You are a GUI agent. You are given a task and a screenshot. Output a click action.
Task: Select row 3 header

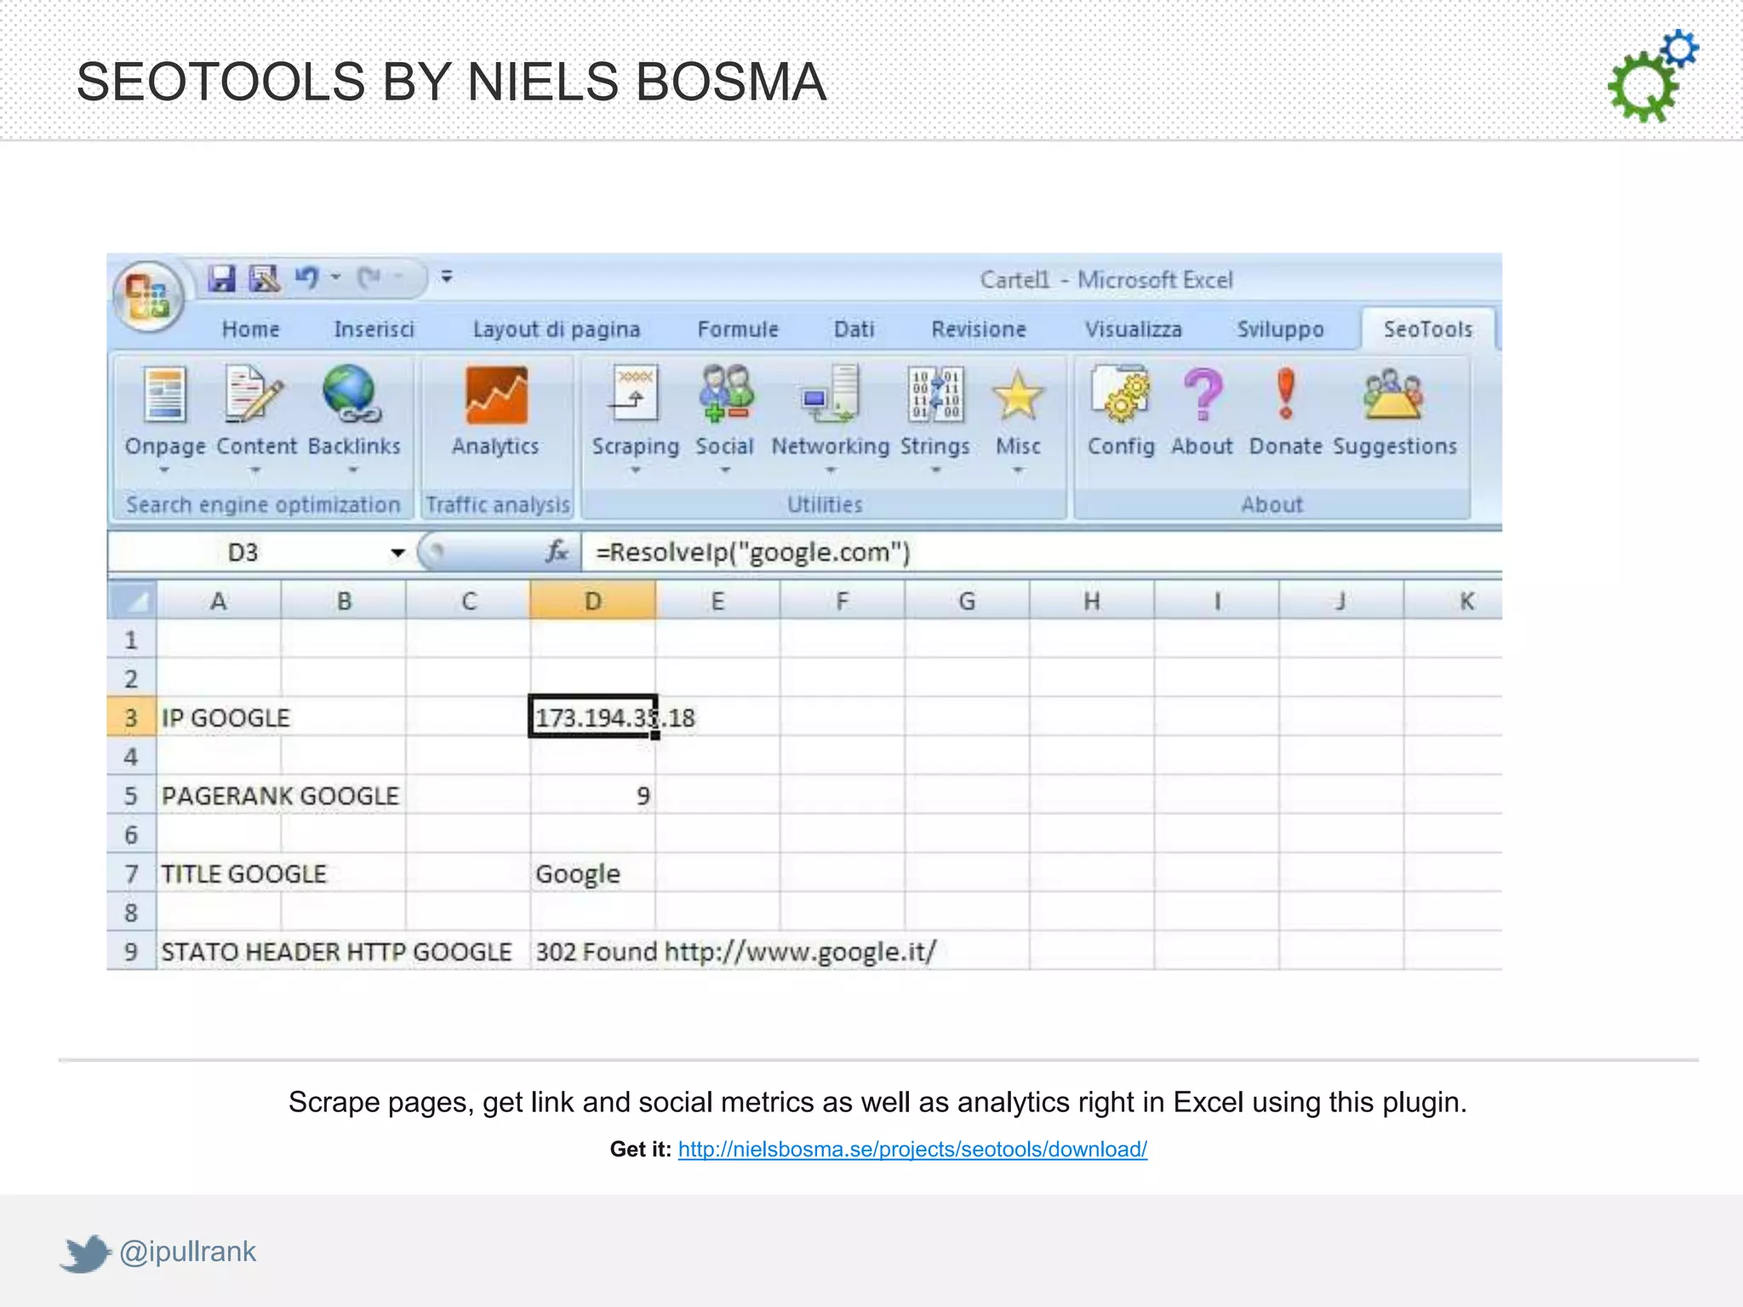[x=132, y=717]
